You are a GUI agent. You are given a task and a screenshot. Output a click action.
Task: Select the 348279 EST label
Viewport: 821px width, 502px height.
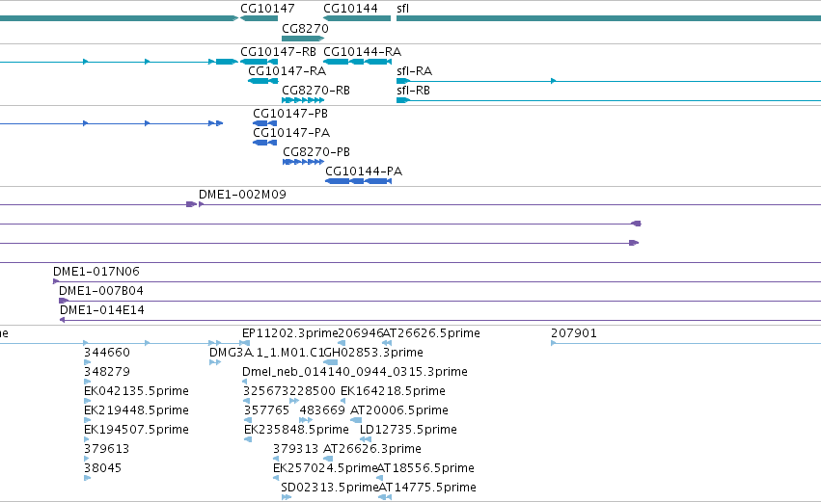[x=107, y=372]
